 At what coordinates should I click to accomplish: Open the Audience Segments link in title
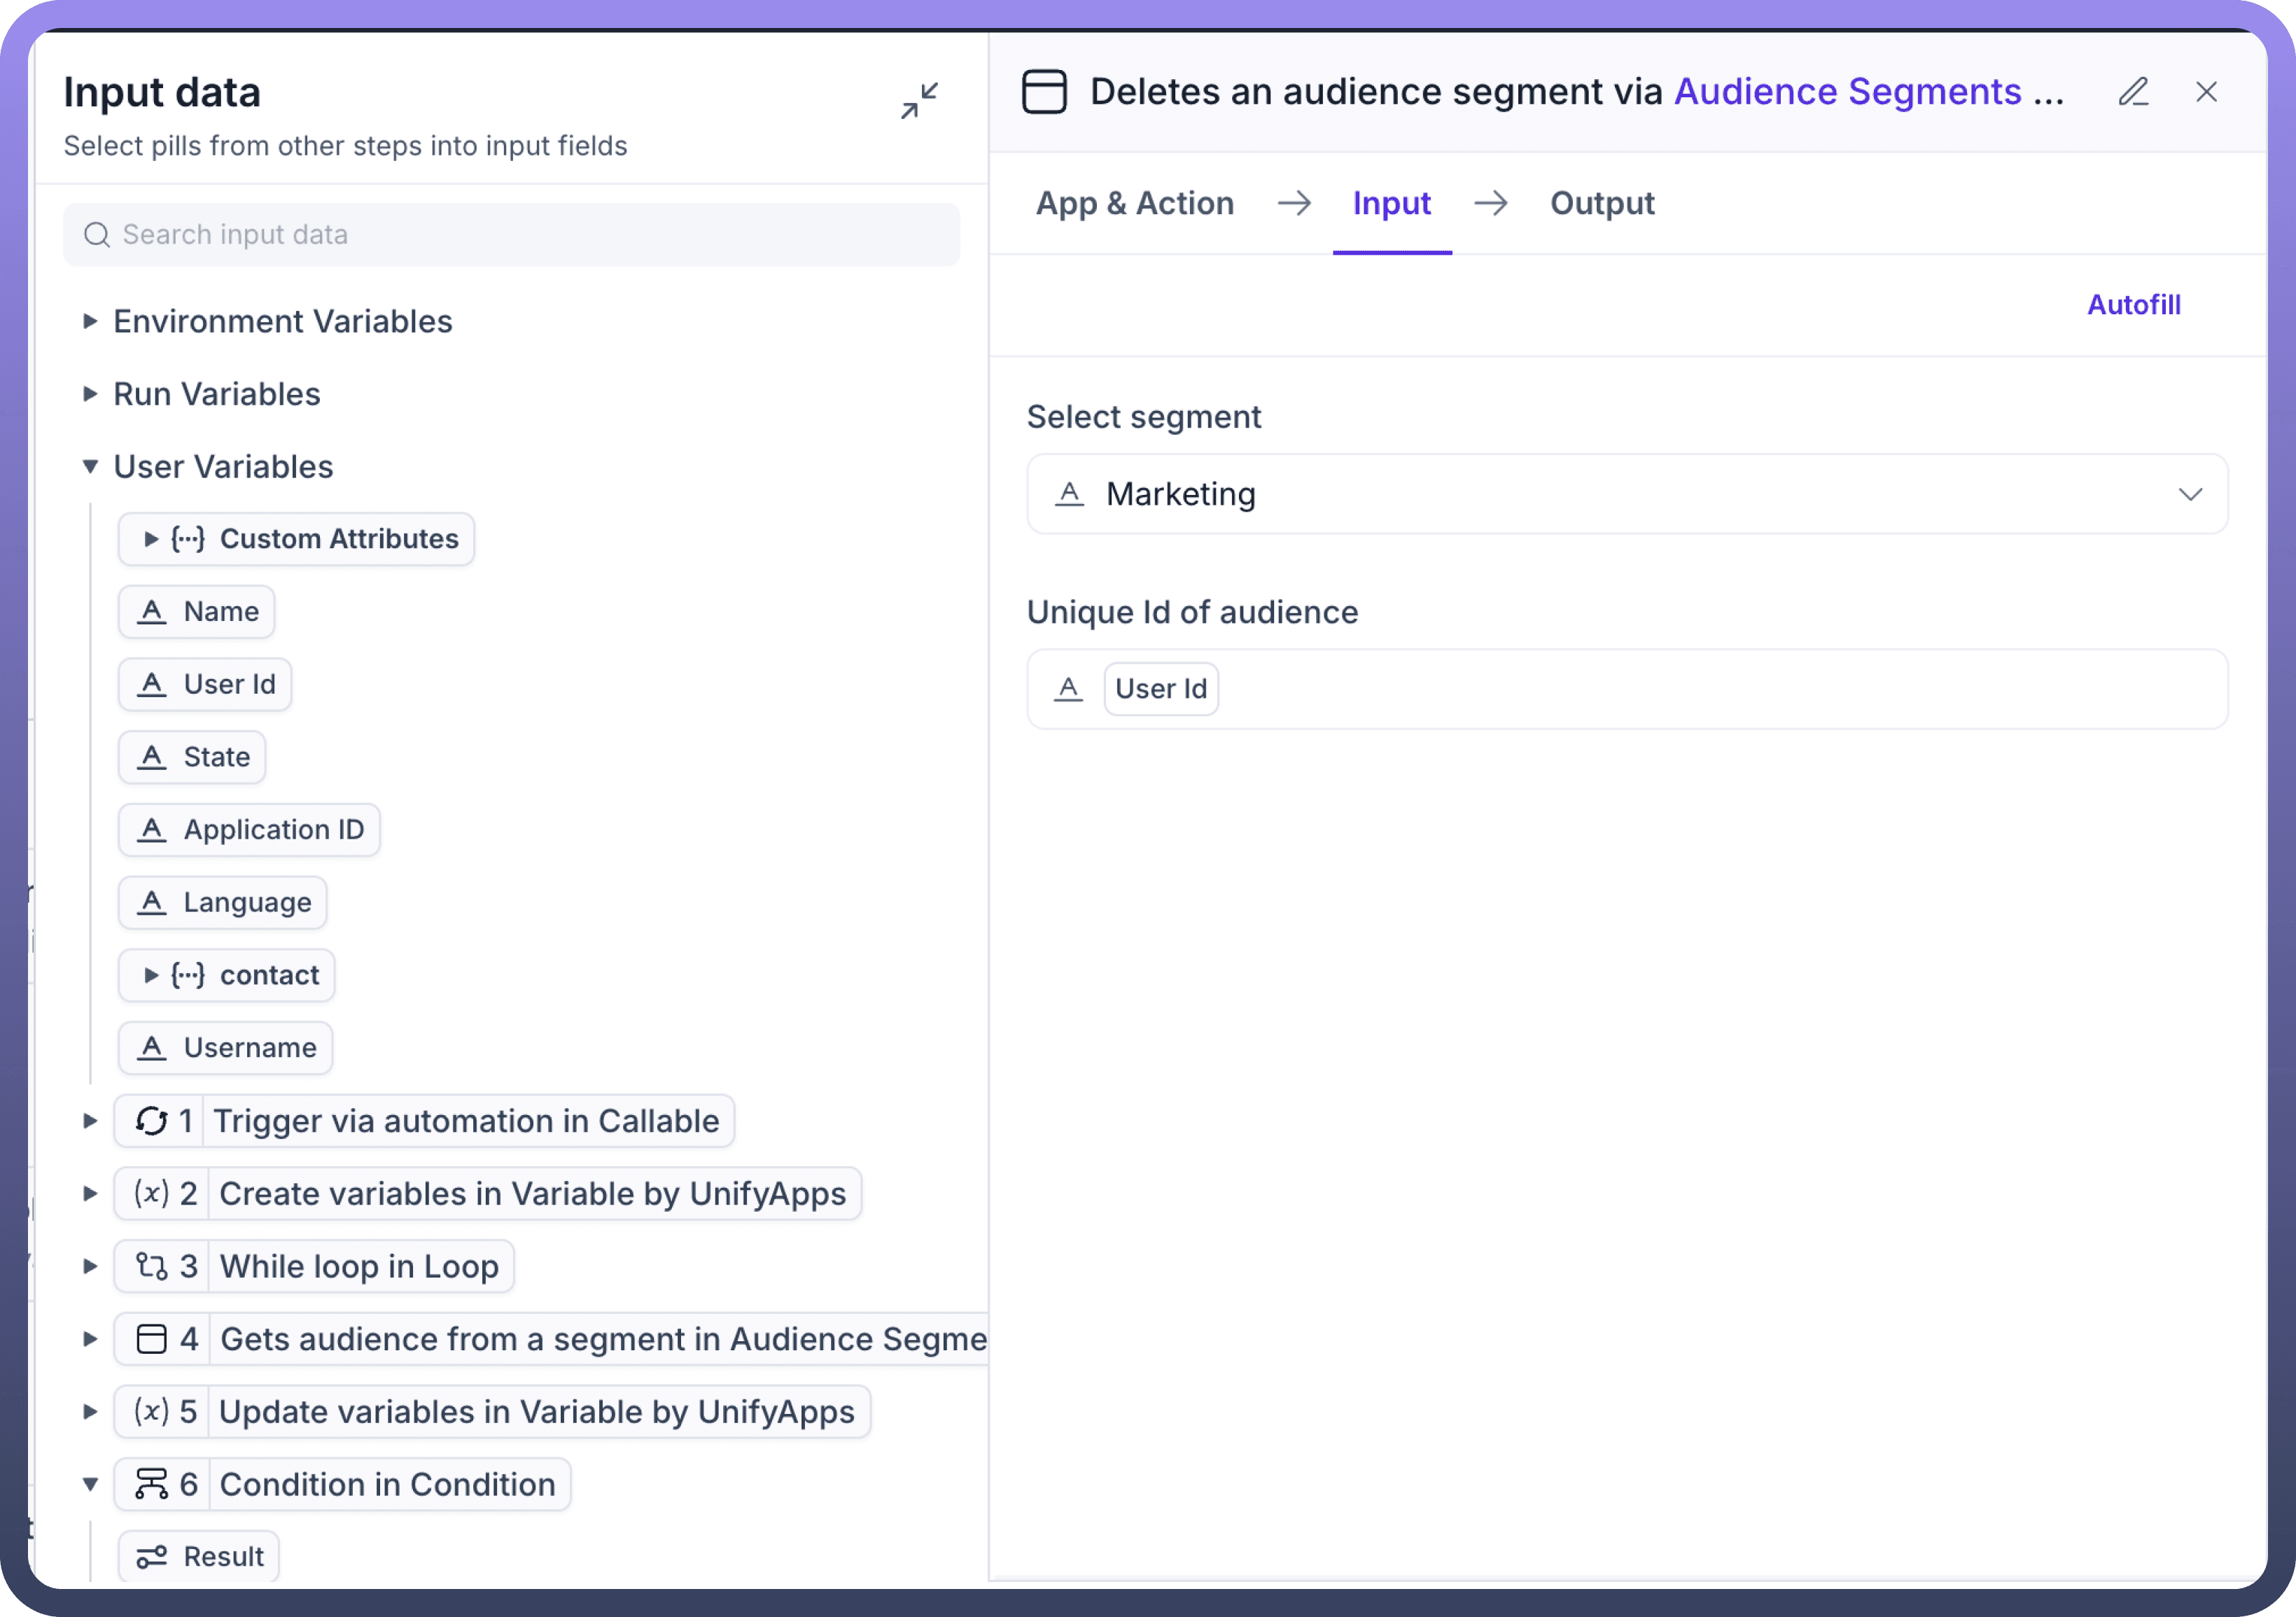1847,92
